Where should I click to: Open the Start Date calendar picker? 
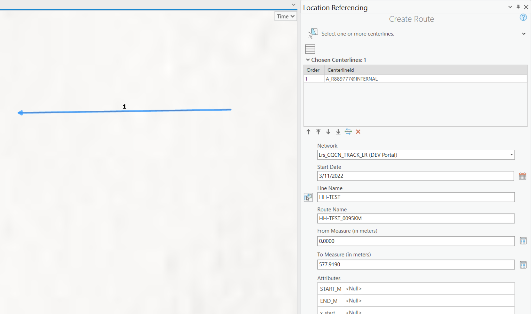[x=522, y=176]
